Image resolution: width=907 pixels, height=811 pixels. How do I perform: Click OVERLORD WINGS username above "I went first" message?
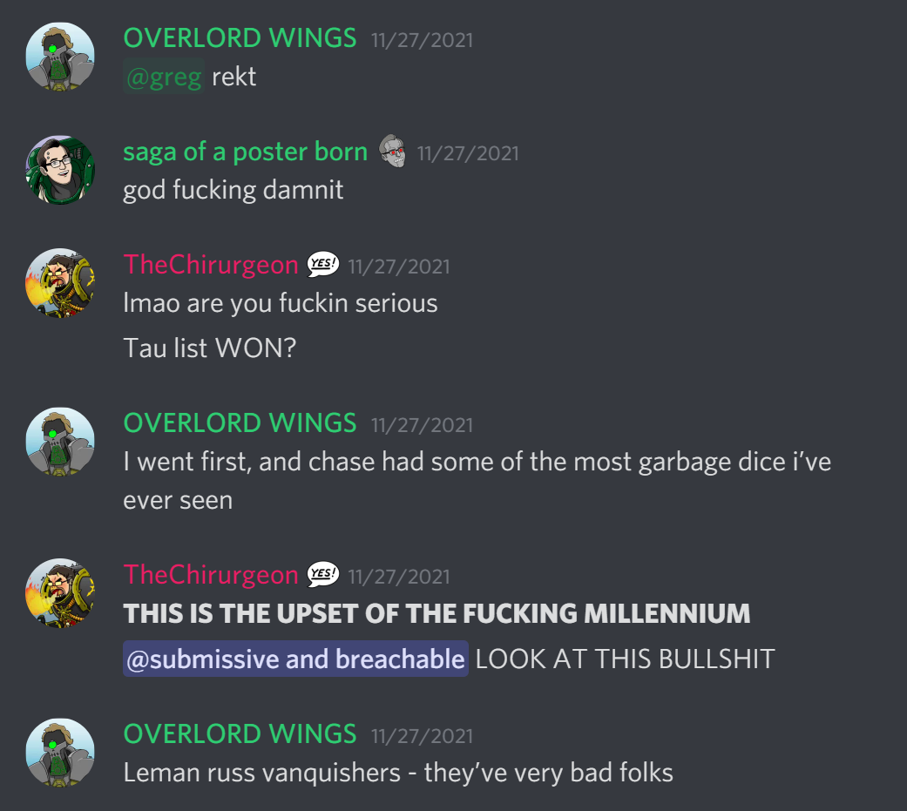[240, 423]
